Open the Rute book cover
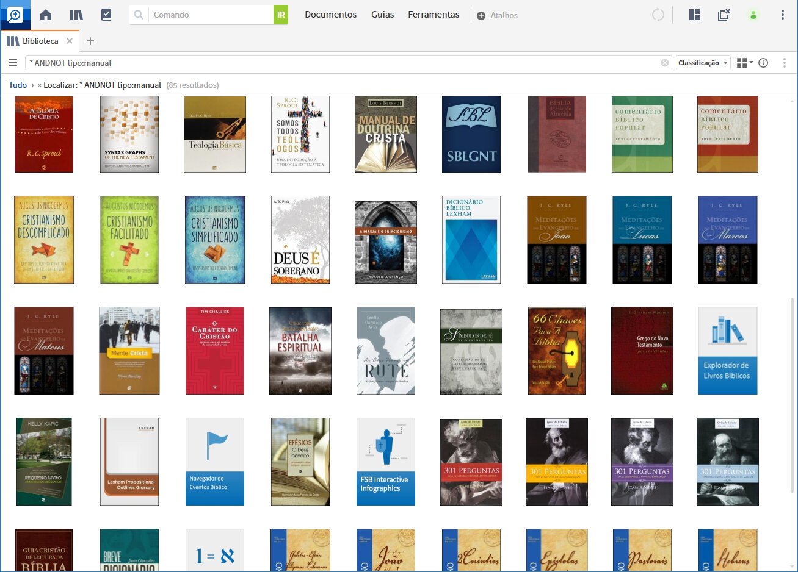 point(386,351)
